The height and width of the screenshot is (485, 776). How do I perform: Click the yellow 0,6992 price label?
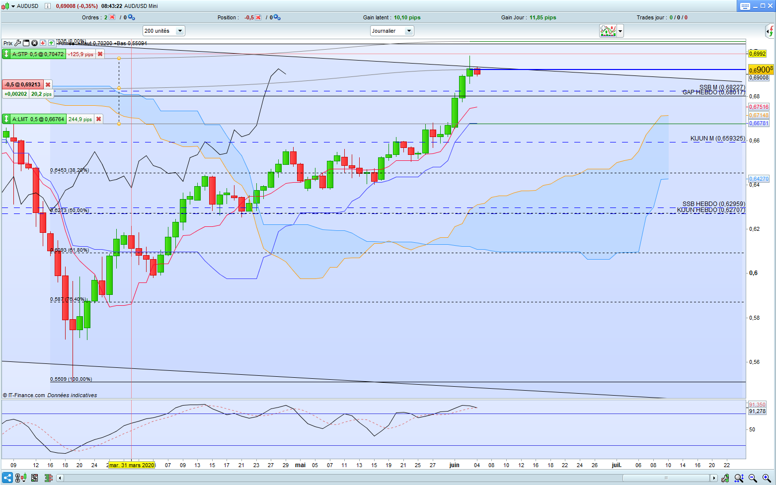757,54
